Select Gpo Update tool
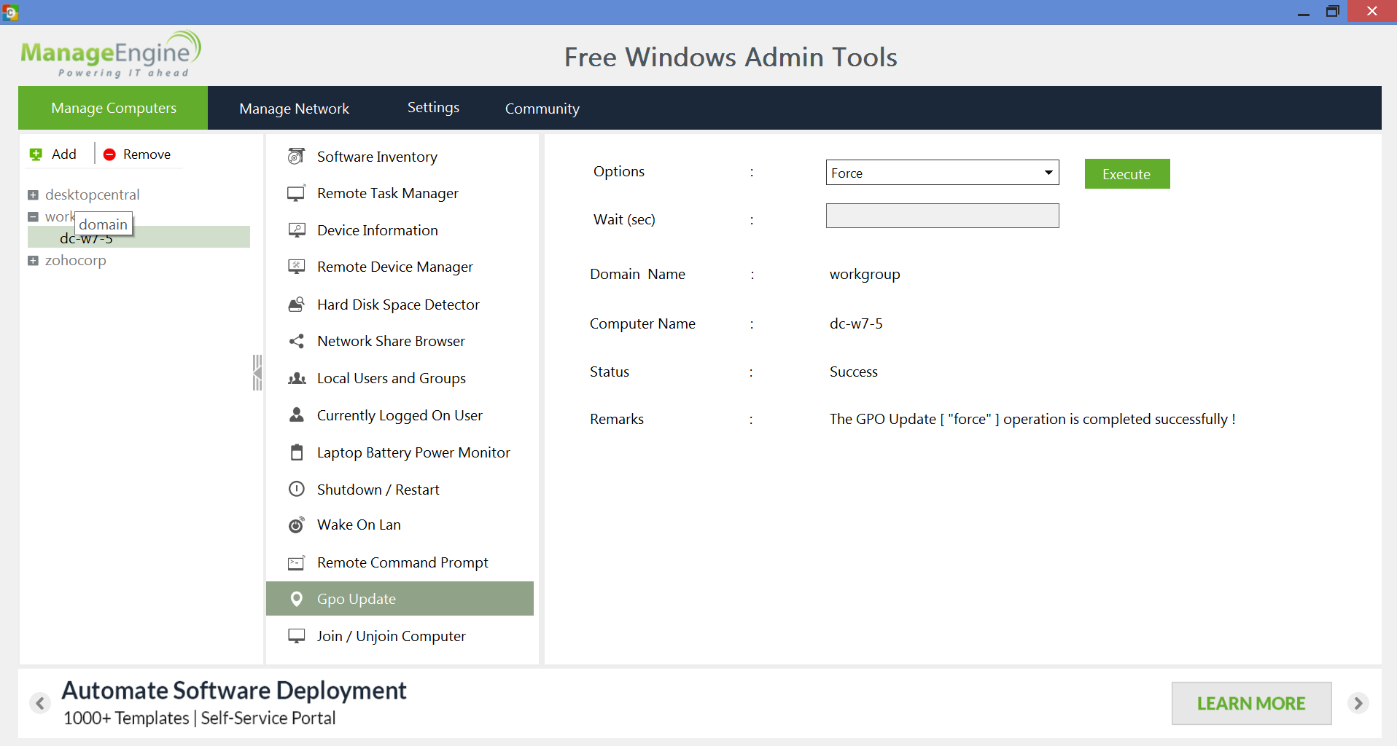 400,599
